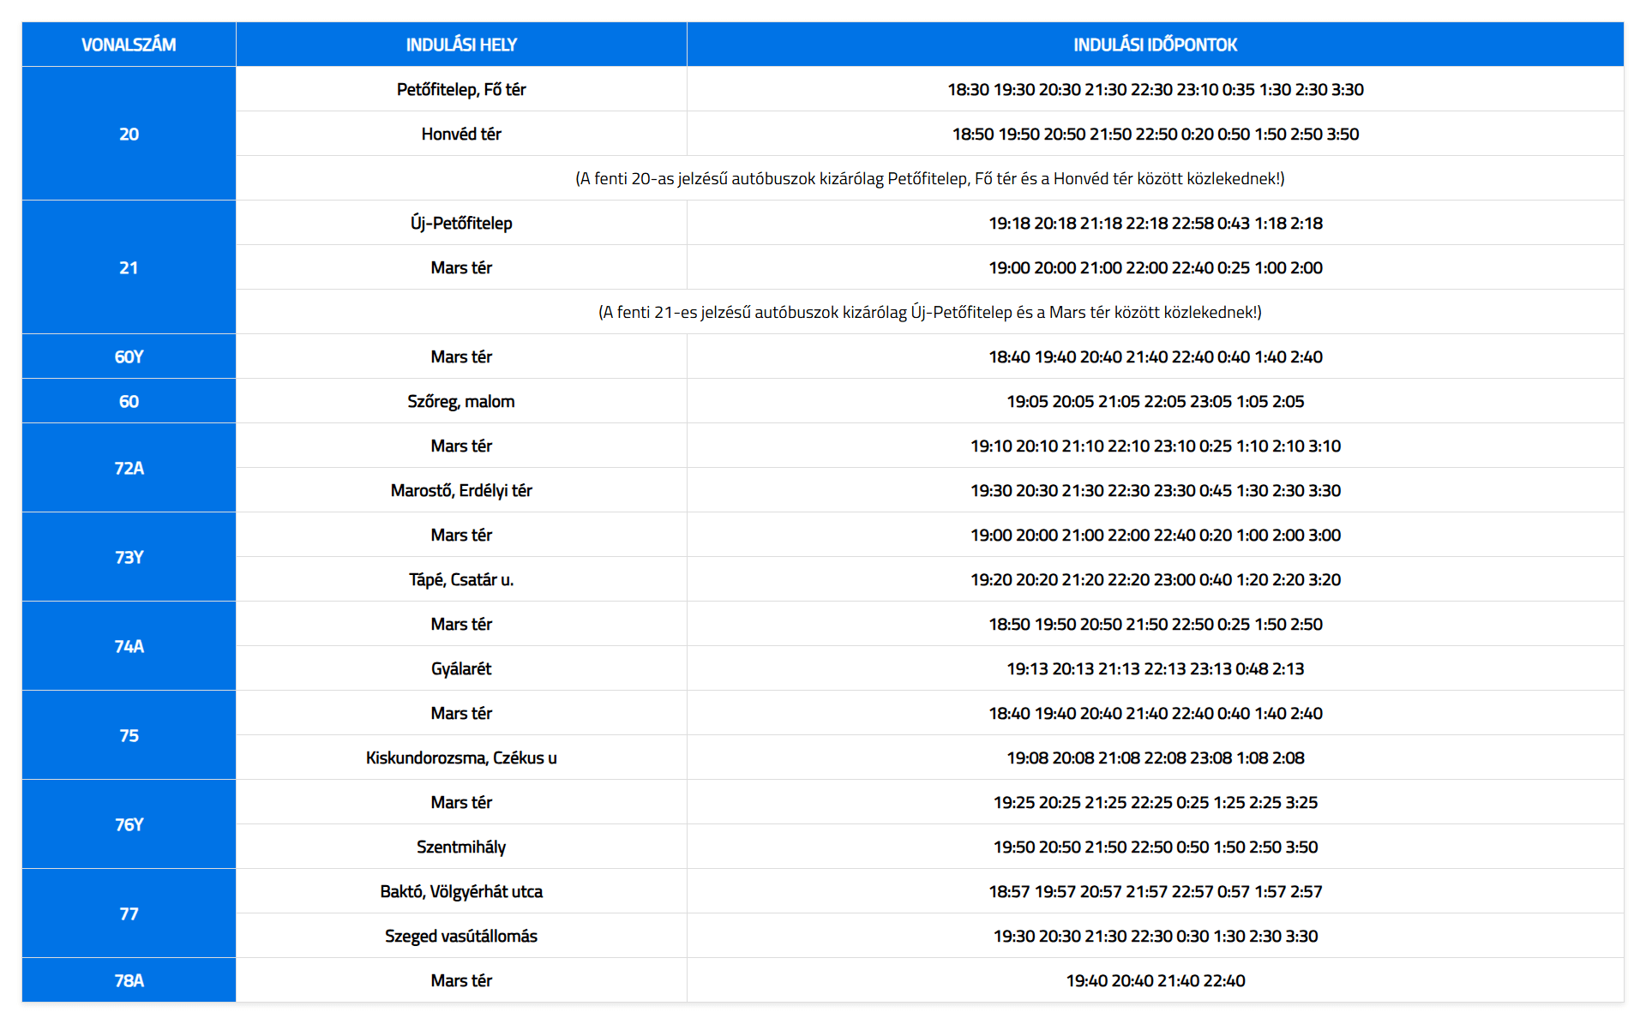Select the 73Y line number cell
Image resolution: width=1646 pixels, height=1024 pixels.
(129, 557)
